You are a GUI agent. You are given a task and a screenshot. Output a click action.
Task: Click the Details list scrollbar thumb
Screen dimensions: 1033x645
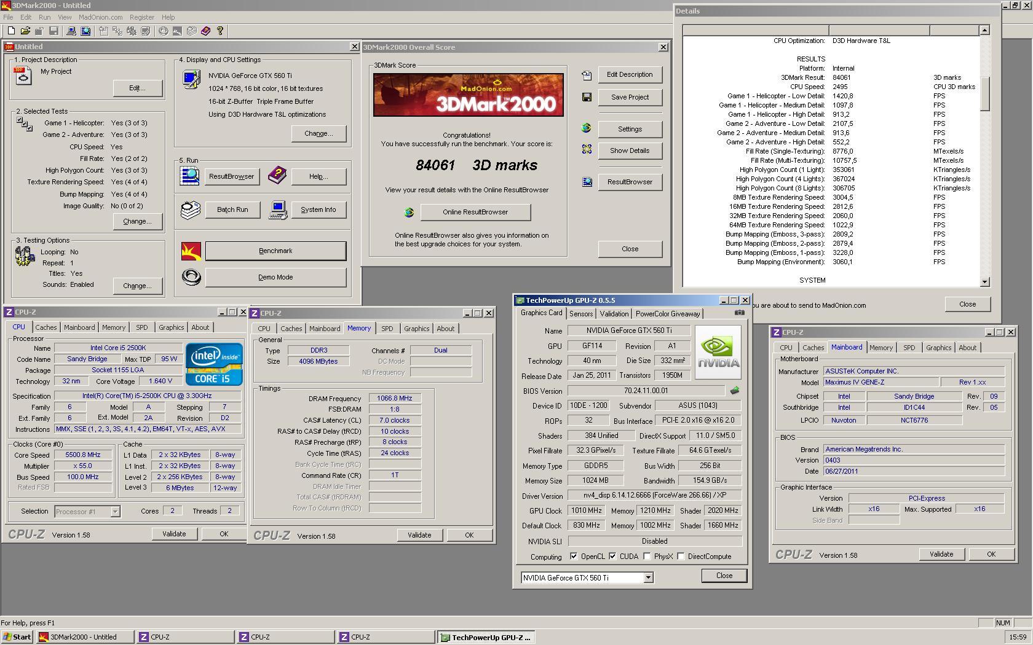coord(984,93)
